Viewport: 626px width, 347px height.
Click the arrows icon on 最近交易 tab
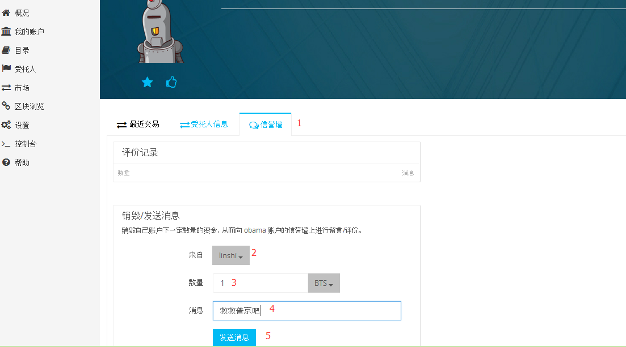click(121, 125)
